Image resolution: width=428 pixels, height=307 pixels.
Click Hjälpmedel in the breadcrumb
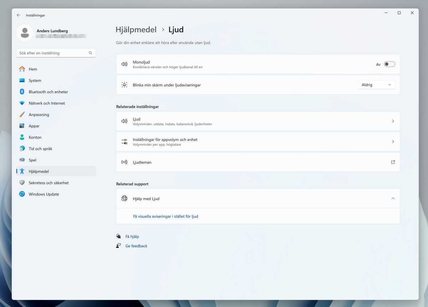(136, 30)
